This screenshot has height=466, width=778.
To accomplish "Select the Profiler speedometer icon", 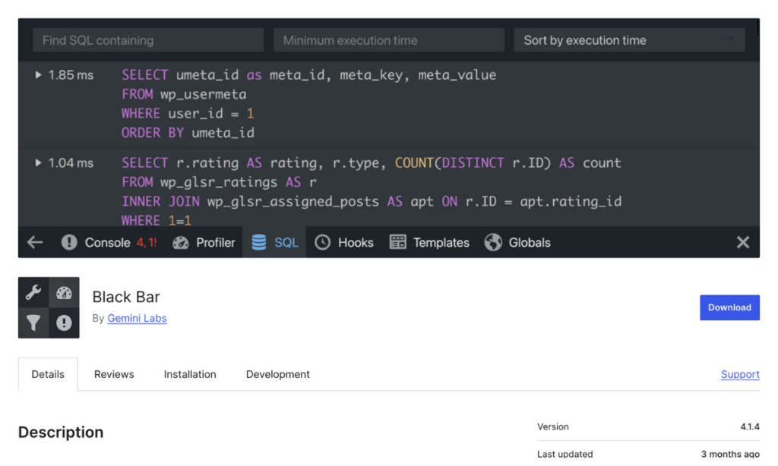I will (x=179, y=242).
